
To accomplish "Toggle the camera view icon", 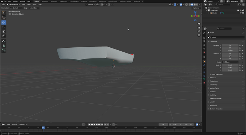I will coord(199,31).
